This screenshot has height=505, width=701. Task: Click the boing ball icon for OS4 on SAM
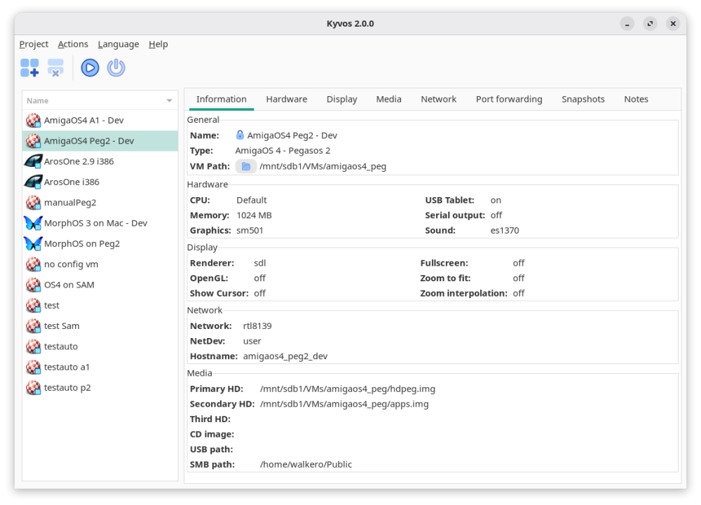(x=33, y=285)
